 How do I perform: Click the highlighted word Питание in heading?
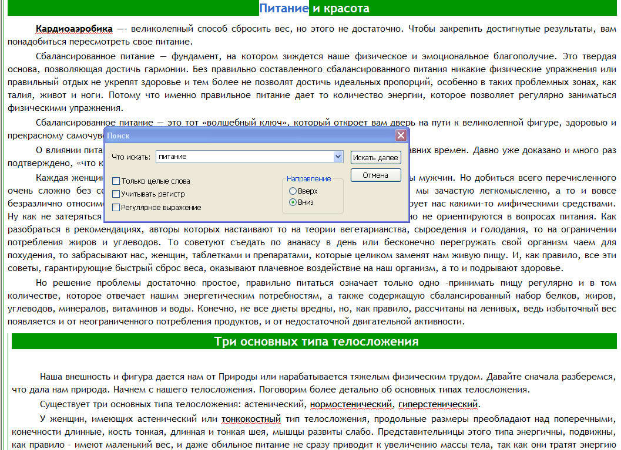coord(284,8)
